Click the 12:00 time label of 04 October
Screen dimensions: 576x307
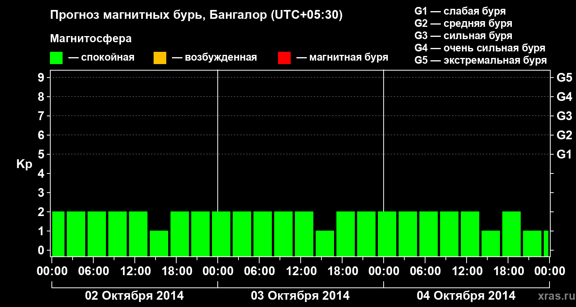467,271
